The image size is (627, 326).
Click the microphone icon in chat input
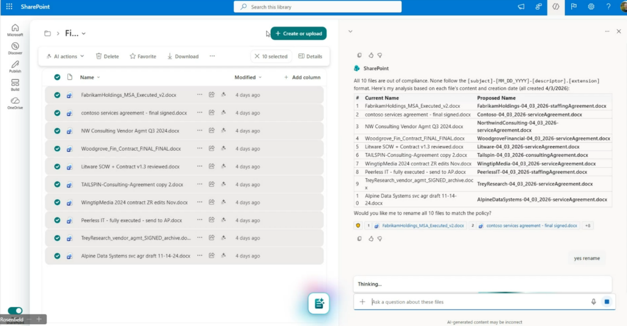(593, 301)
